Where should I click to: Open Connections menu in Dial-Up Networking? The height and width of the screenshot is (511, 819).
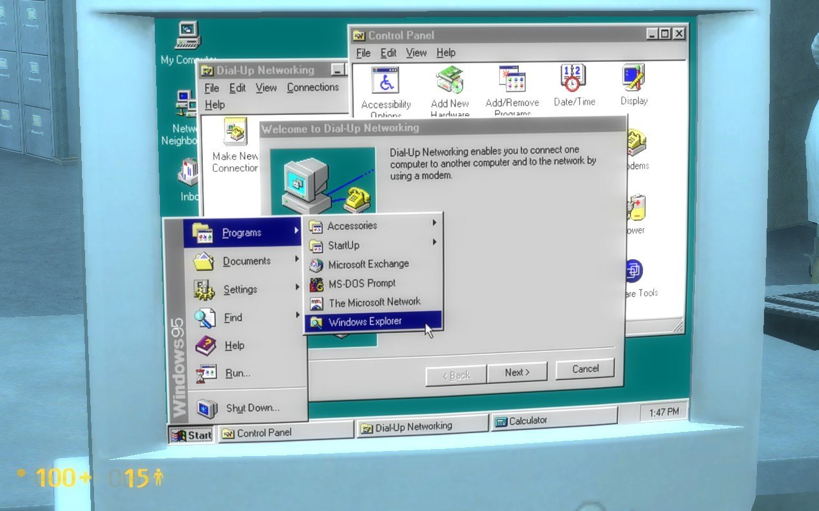(312, 88)
